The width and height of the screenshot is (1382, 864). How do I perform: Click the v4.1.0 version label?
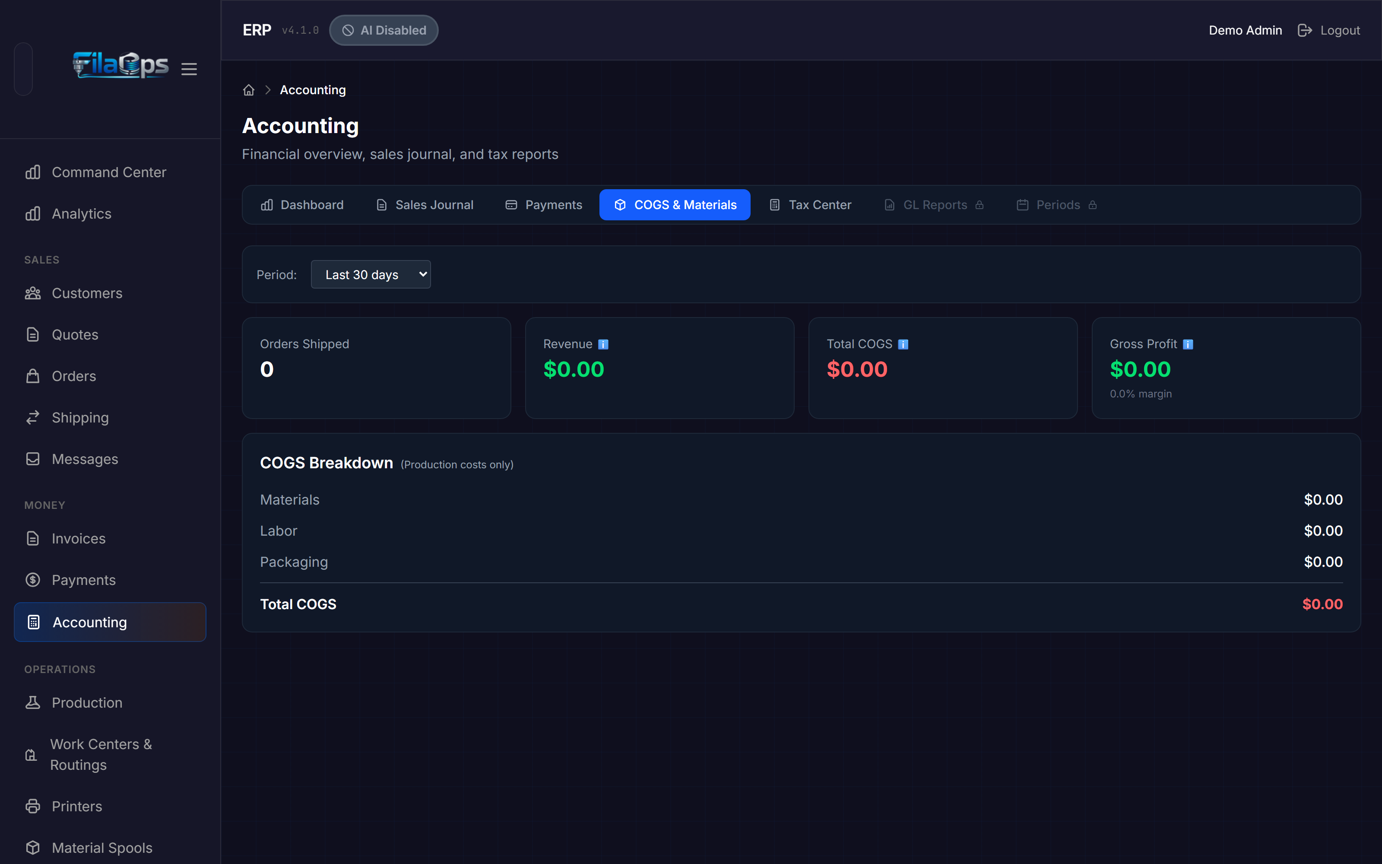[x=301, y=30]
